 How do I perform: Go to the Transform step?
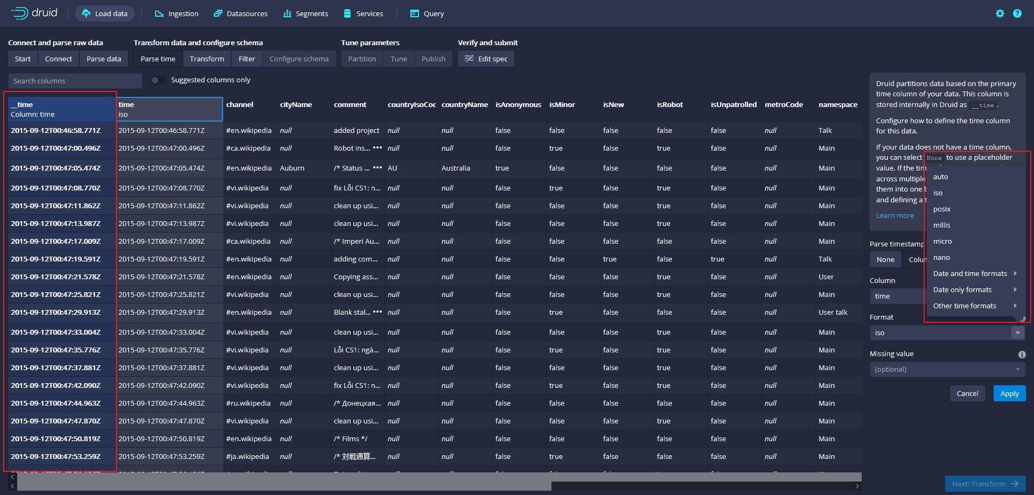(207, 59)
